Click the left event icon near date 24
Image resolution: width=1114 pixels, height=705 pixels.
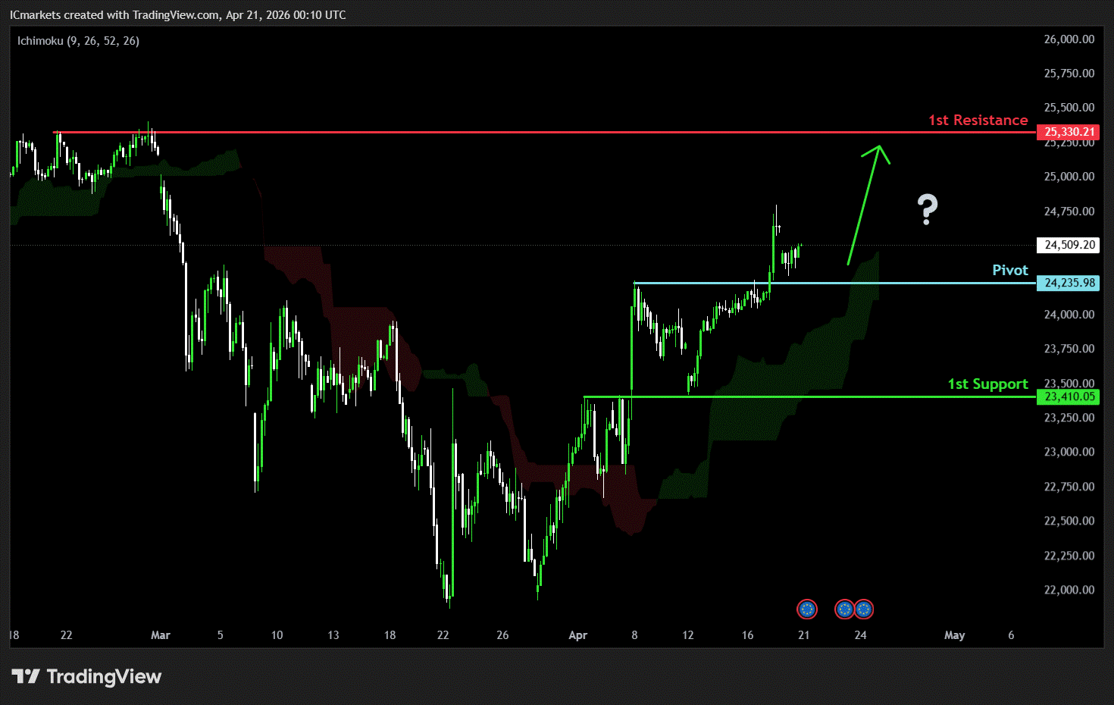[x=844, y=609]
